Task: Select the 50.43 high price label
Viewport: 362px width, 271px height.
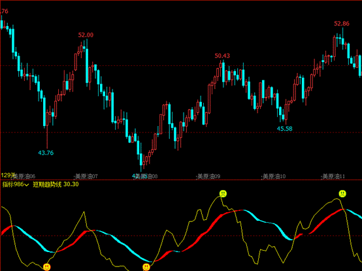Action: tap(222, 56)
